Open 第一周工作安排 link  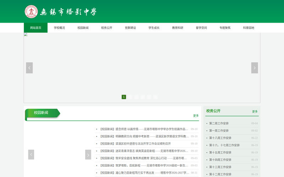[x=219, y=131]
